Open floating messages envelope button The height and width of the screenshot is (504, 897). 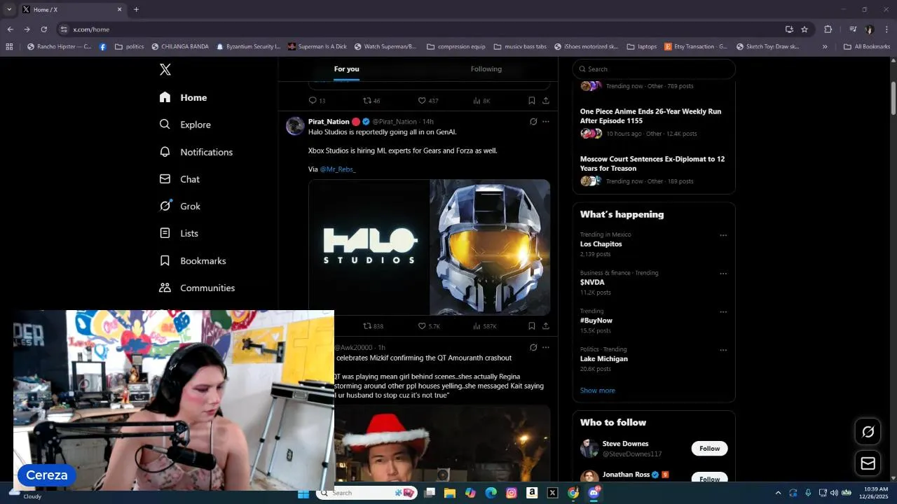coord(868,463)
